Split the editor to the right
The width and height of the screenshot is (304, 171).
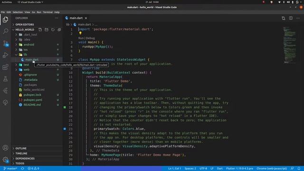click(x=291, y=18)
